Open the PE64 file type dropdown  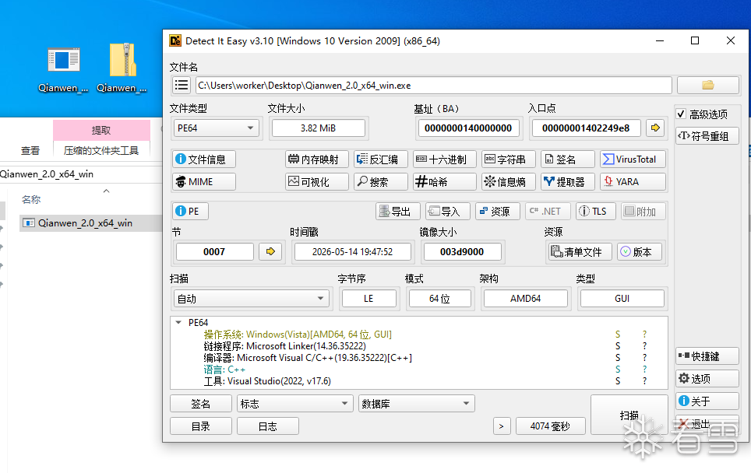pyautogui.click(x=216, y=128)
